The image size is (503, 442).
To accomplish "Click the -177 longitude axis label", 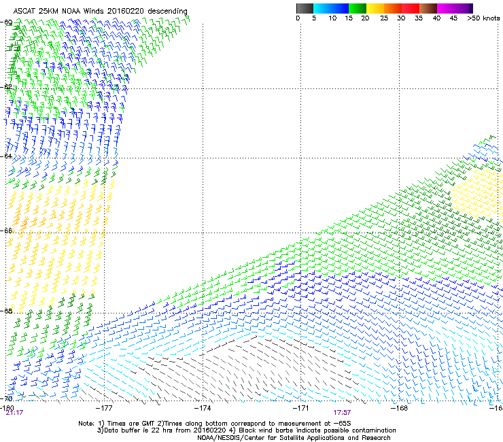I will pos(104,407).
